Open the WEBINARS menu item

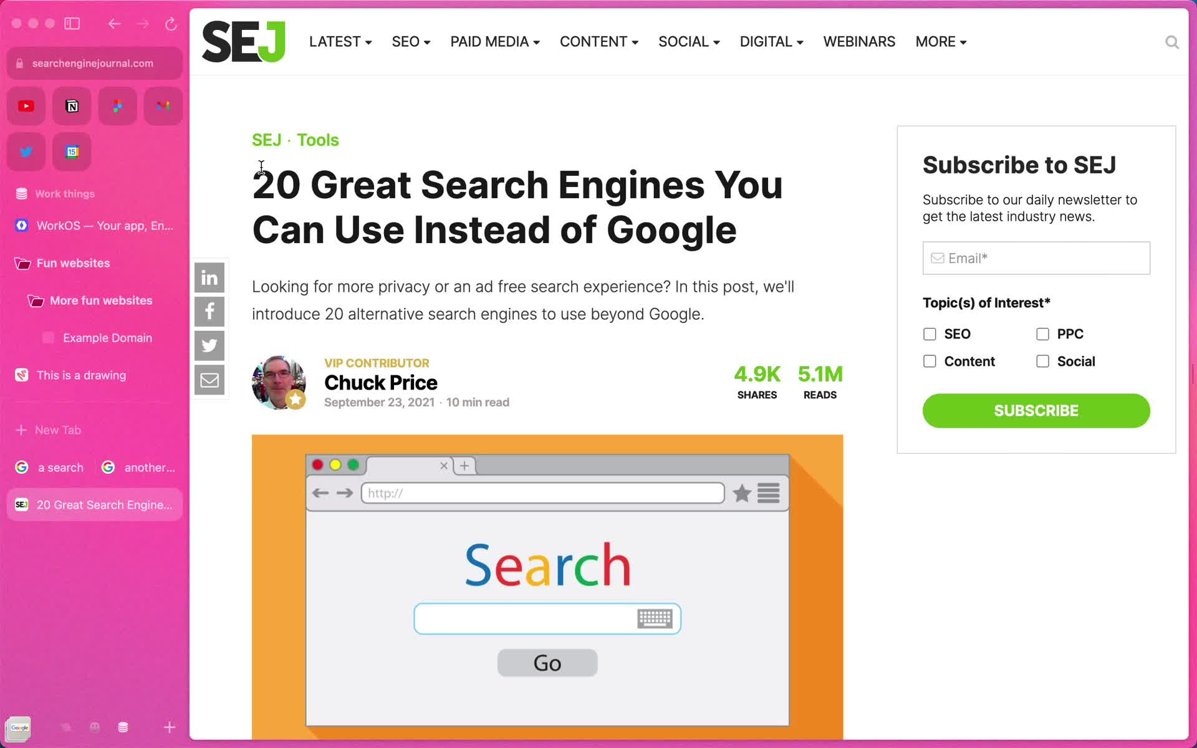point(859,41)
